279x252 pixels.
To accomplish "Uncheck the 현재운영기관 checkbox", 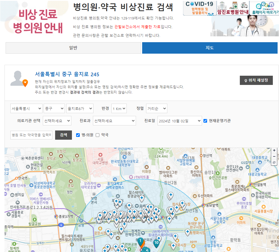I will 205,121.
